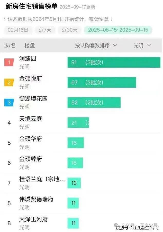Click the green bar showing 91 sales
The image size is (163, 232).
click(114, 63)
